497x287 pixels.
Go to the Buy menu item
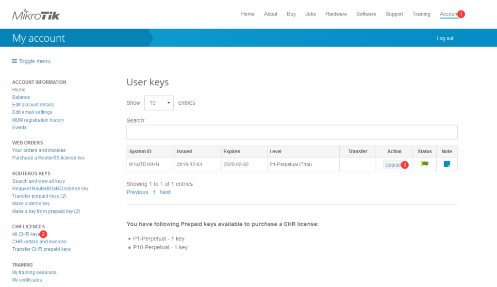291,14
